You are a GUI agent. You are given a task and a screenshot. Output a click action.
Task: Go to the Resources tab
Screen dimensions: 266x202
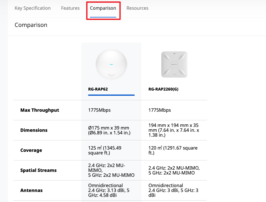pos(137,8)
